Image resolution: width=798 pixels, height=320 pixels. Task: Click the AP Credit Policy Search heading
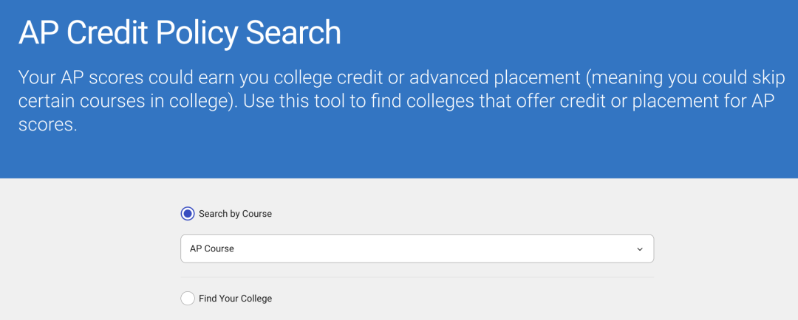pos(180,33)
